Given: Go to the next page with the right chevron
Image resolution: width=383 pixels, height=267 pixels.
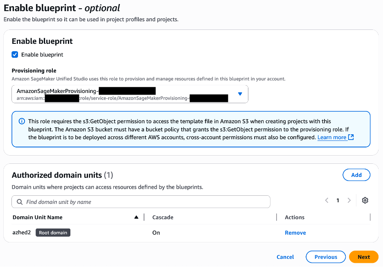Looking at the screenshot, I should coord(349,200).
